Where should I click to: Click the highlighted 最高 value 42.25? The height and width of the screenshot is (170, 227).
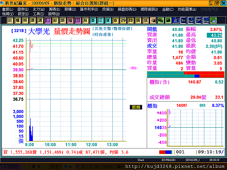click(215, 35)
